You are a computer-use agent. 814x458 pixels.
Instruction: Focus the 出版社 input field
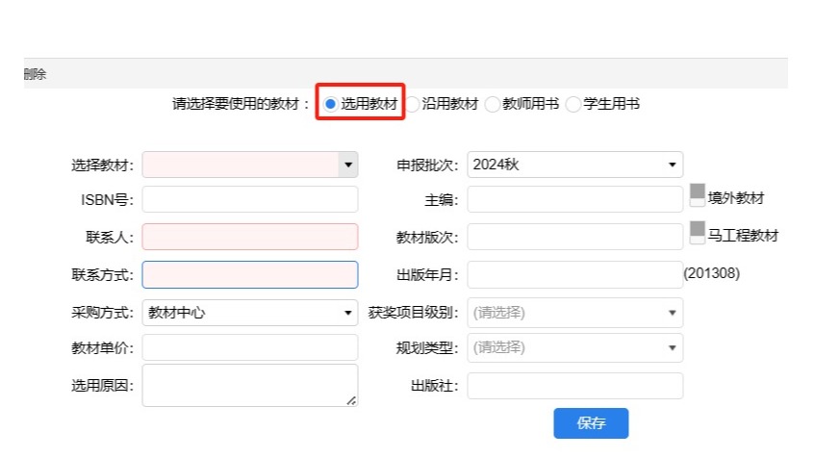[574, 386]
